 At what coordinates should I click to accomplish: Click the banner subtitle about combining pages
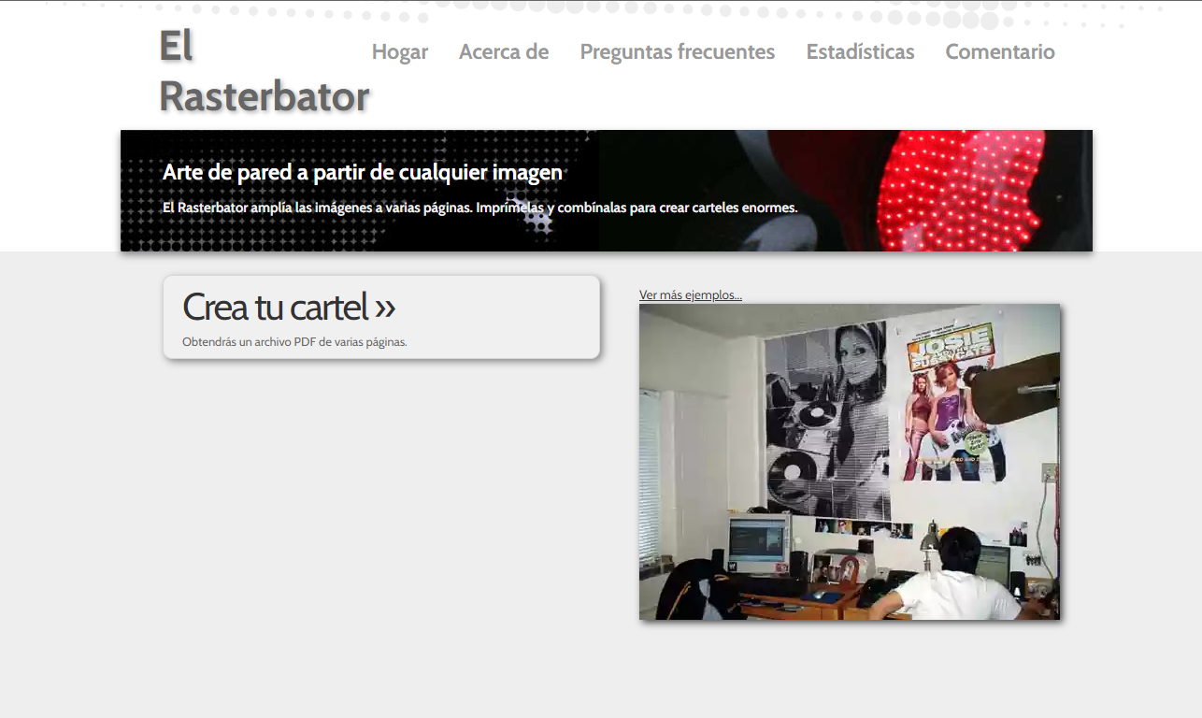pos(480,208)
